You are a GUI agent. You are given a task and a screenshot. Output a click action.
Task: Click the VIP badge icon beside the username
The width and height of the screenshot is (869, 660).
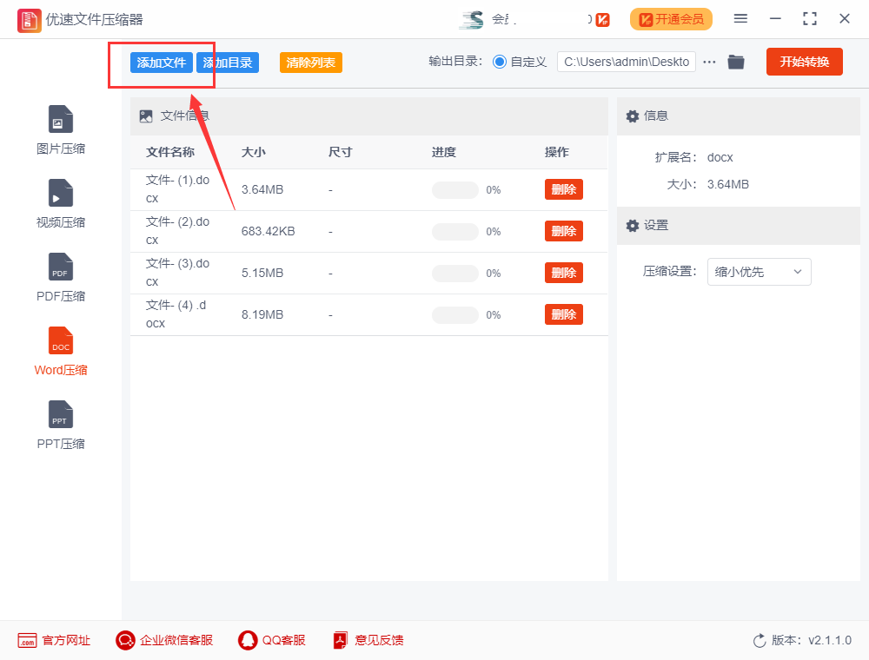[x=603, y=20]
